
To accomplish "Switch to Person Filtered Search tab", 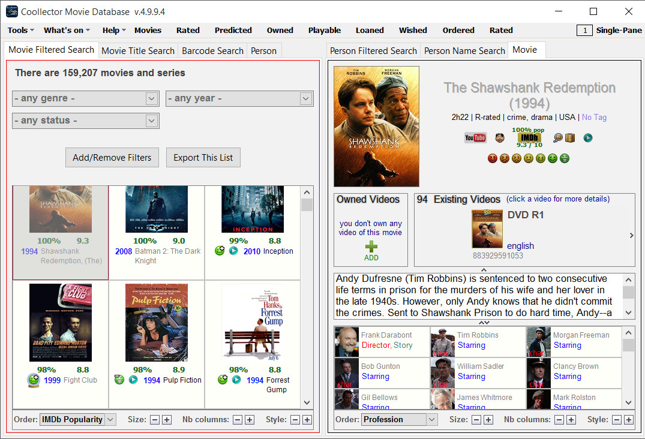I will point(373,50).
